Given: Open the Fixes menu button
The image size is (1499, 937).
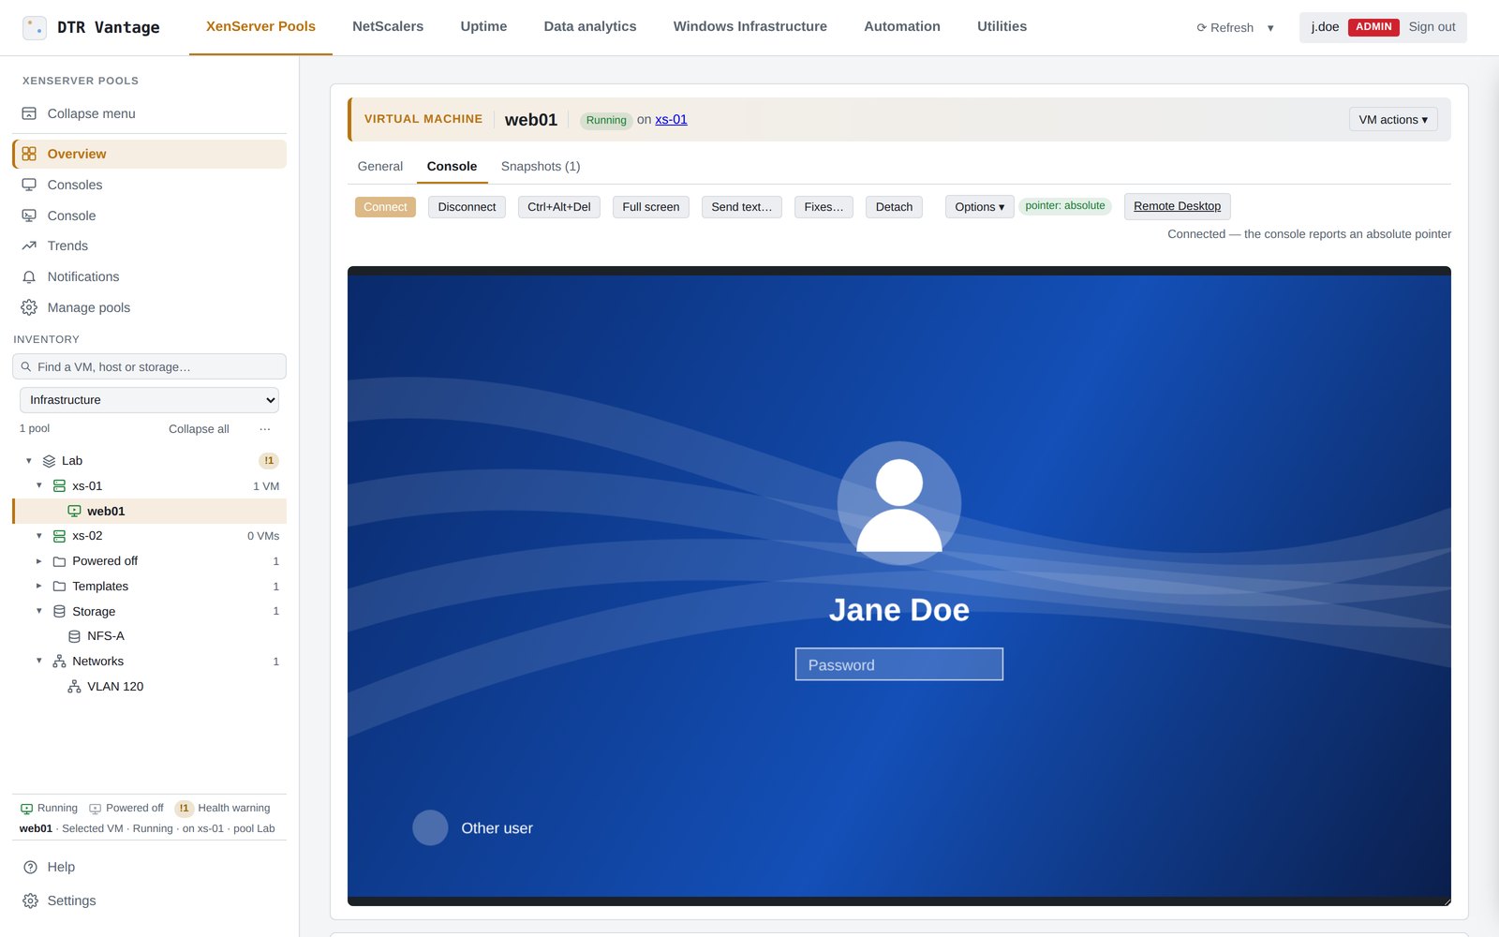Looking at the screenshot, I should click(x=824, y=207).
